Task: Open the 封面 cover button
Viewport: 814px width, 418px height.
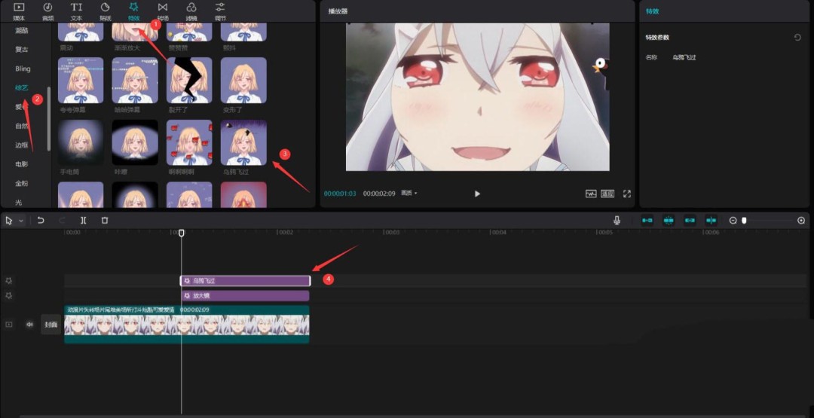Action: (x=51, y=325)
